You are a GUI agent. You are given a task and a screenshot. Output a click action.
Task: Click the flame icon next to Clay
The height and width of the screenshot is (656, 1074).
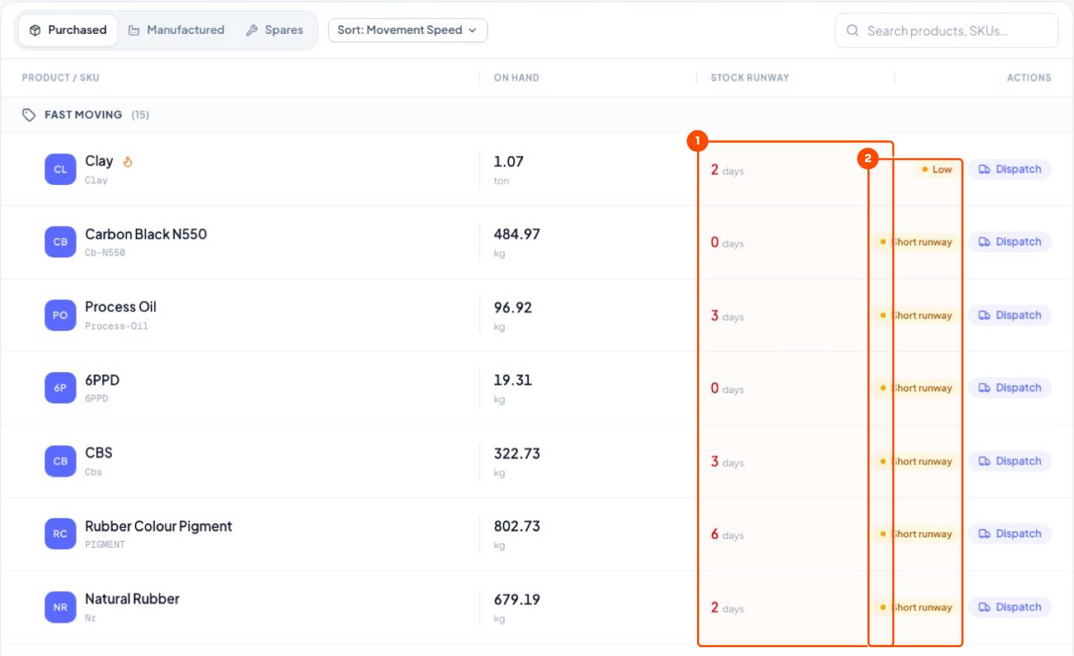pyautogui.click(x=128, y=161)
